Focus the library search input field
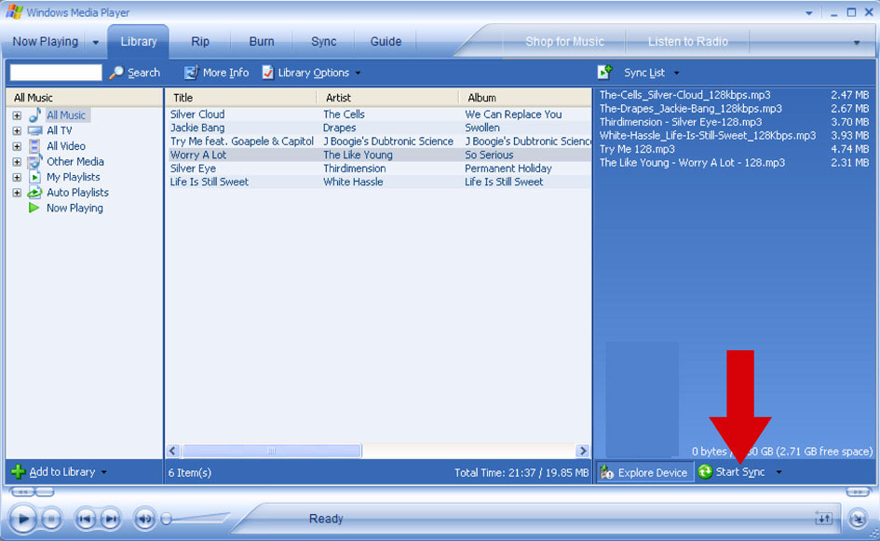The width and height of the screenshot is (880, 541). point(56,73)
